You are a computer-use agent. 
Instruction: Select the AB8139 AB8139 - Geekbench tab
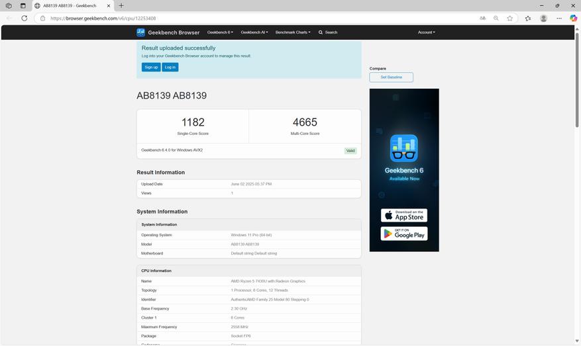click(73, 6)
